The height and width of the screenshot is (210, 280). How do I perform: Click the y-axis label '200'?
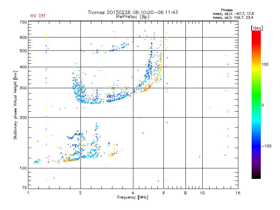click(x=23, y=118)
